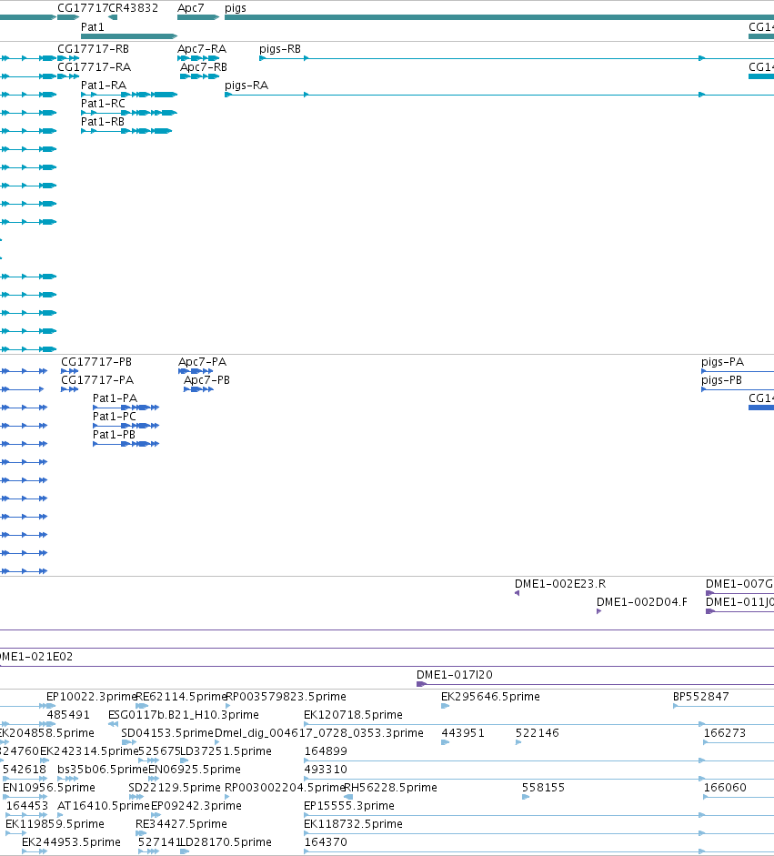The width and height of the screenshot is (774, 856).
Task: Select protein Apc7-PA
Action: pyautogui.click(x=202, y=362)
